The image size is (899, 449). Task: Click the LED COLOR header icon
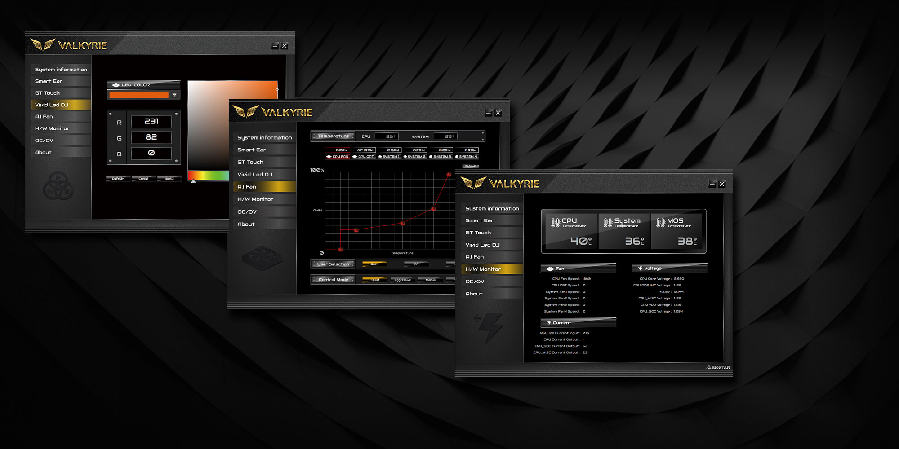116,85
